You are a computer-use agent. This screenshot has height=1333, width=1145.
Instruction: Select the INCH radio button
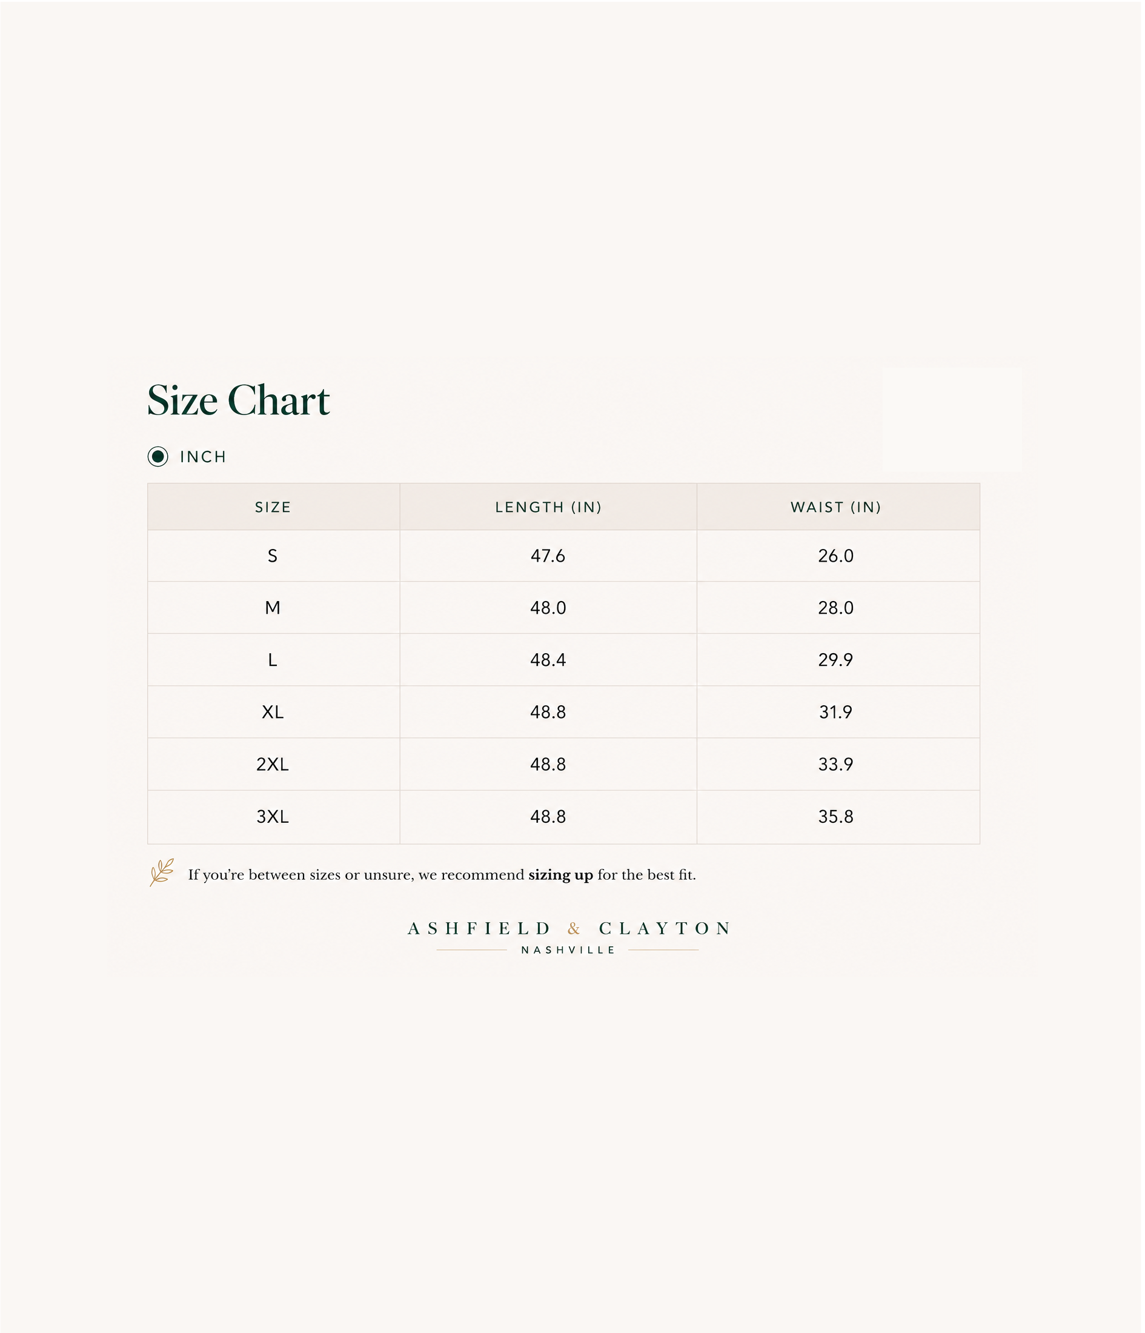pyautogui.click(x=158, y=457)
